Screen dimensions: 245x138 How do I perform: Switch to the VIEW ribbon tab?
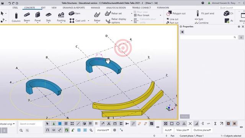click(x=54, y=8)
